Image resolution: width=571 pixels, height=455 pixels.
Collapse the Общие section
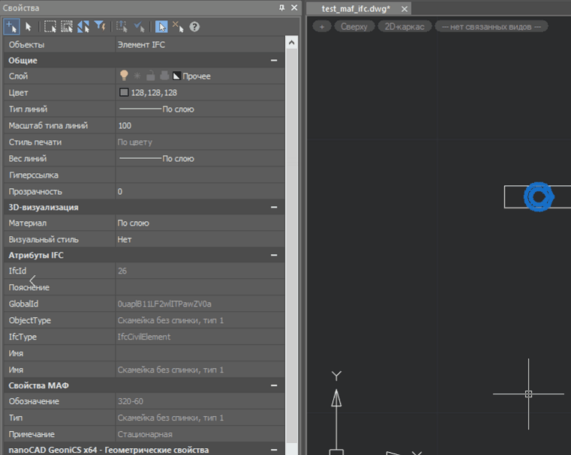(274, 60)
